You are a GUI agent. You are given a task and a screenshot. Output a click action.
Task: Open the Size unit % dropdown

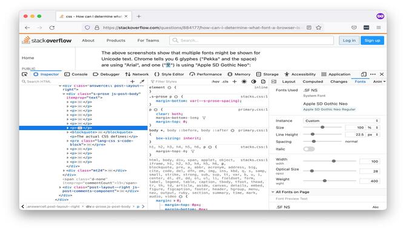click(x=373, y=128)
